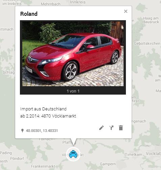This screenshot has height=170, width=161.
Task: Click the Timelkam map label
Action: tap(134, 155)
